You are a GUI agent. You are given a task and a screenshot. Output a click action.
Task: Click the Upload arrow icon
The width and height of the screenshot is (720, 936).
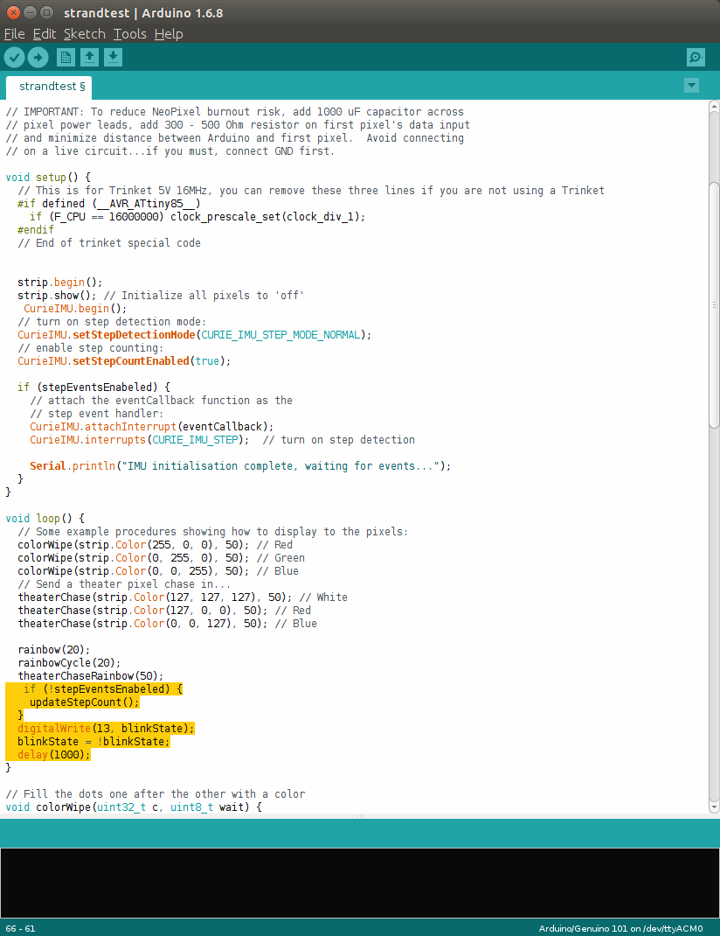click(x=38, y=58)
